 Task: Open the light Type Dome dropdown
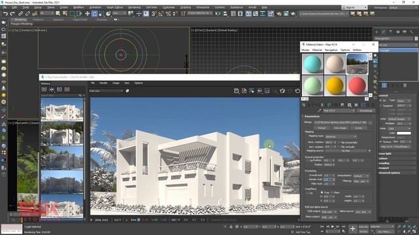[x=403, y=101]
